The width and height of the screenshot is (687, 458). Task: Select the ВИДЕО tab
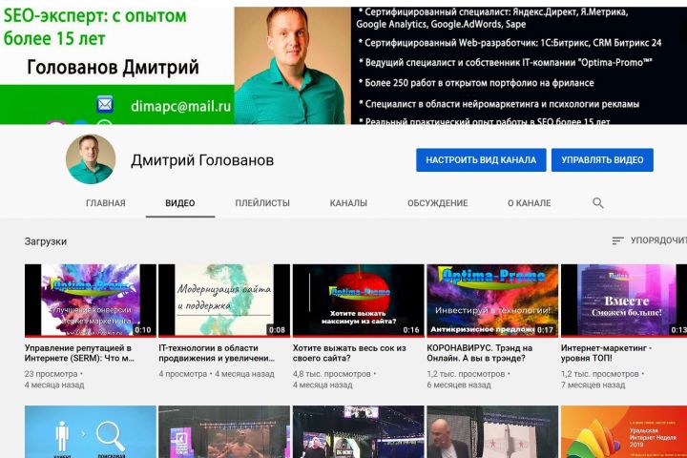180,203
